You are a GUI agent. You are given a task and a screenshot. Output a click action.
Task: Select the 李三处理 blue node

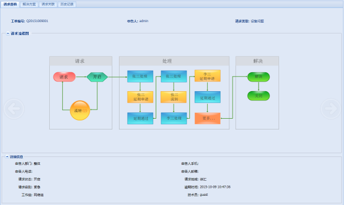coord(174,118)
